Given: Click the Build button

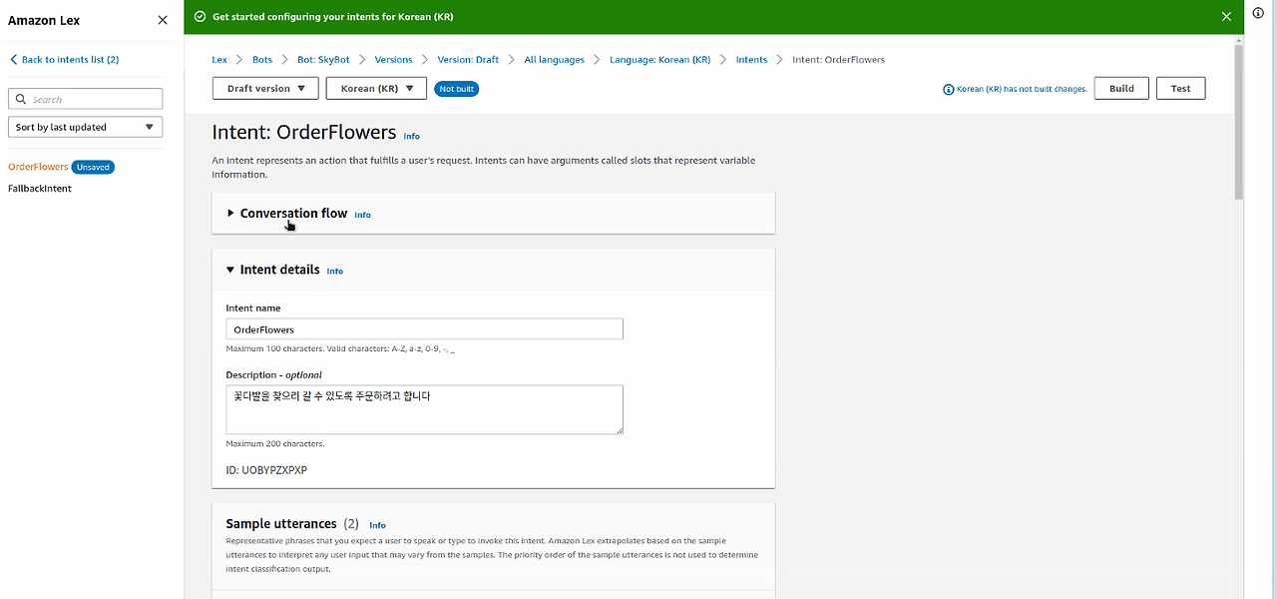Looking at the screenshot, I should [x=1121, y=89].
